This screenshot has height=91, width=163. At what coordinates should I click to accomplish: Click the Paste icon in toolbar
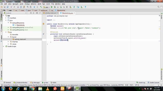pos(24,7)
